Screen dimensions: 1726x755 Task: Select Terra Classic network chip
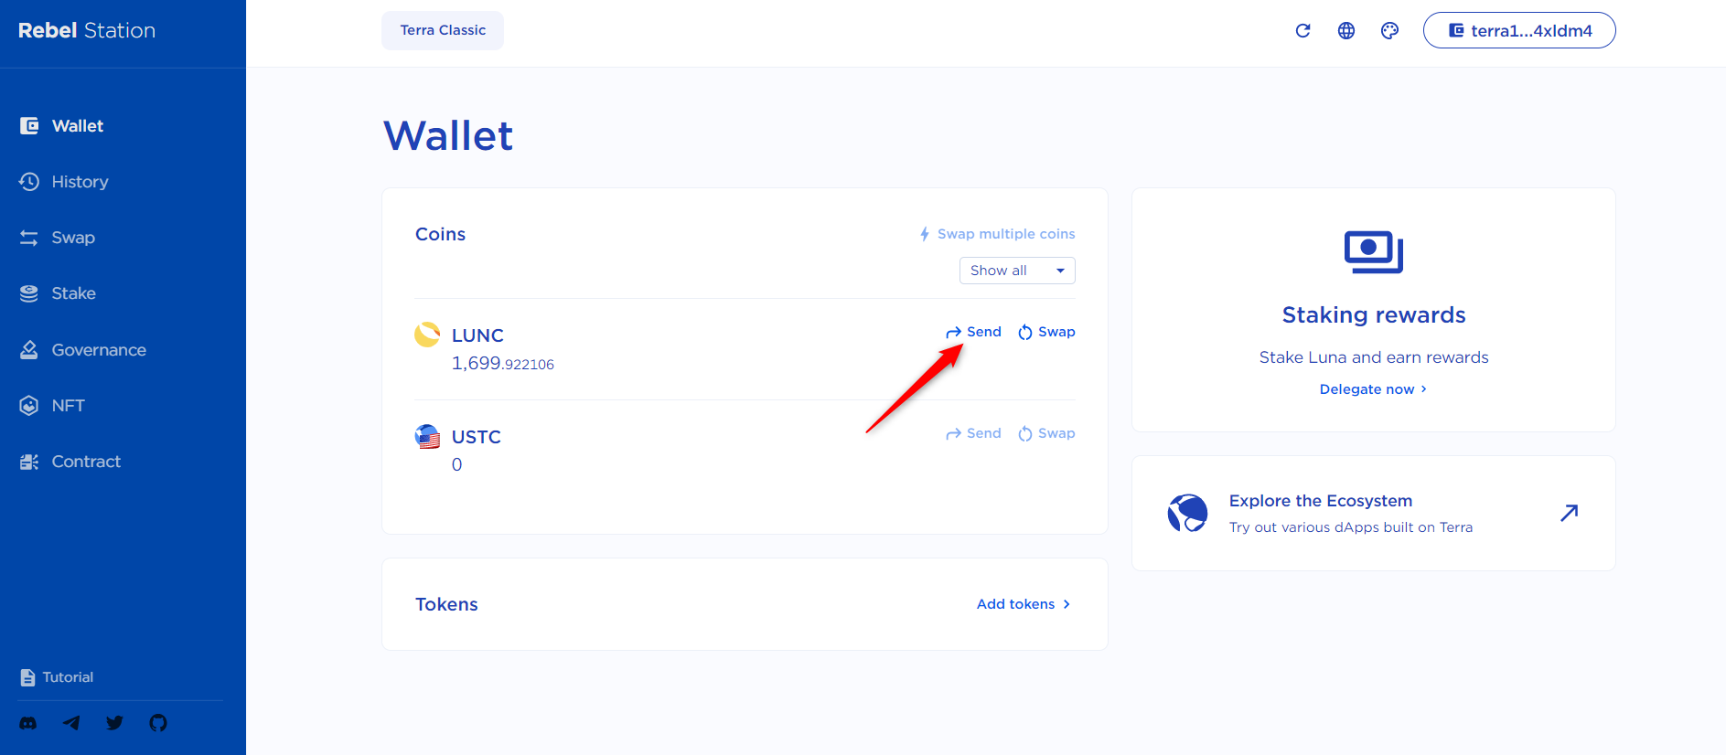tap(443, 30)
